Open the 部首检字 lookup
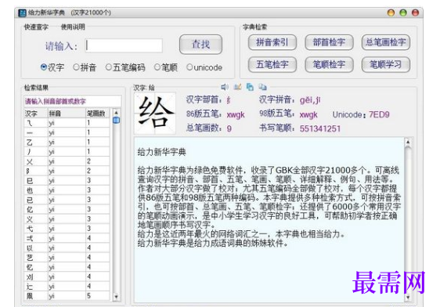The height and width of the screenshot is (307, 440). 329,42
